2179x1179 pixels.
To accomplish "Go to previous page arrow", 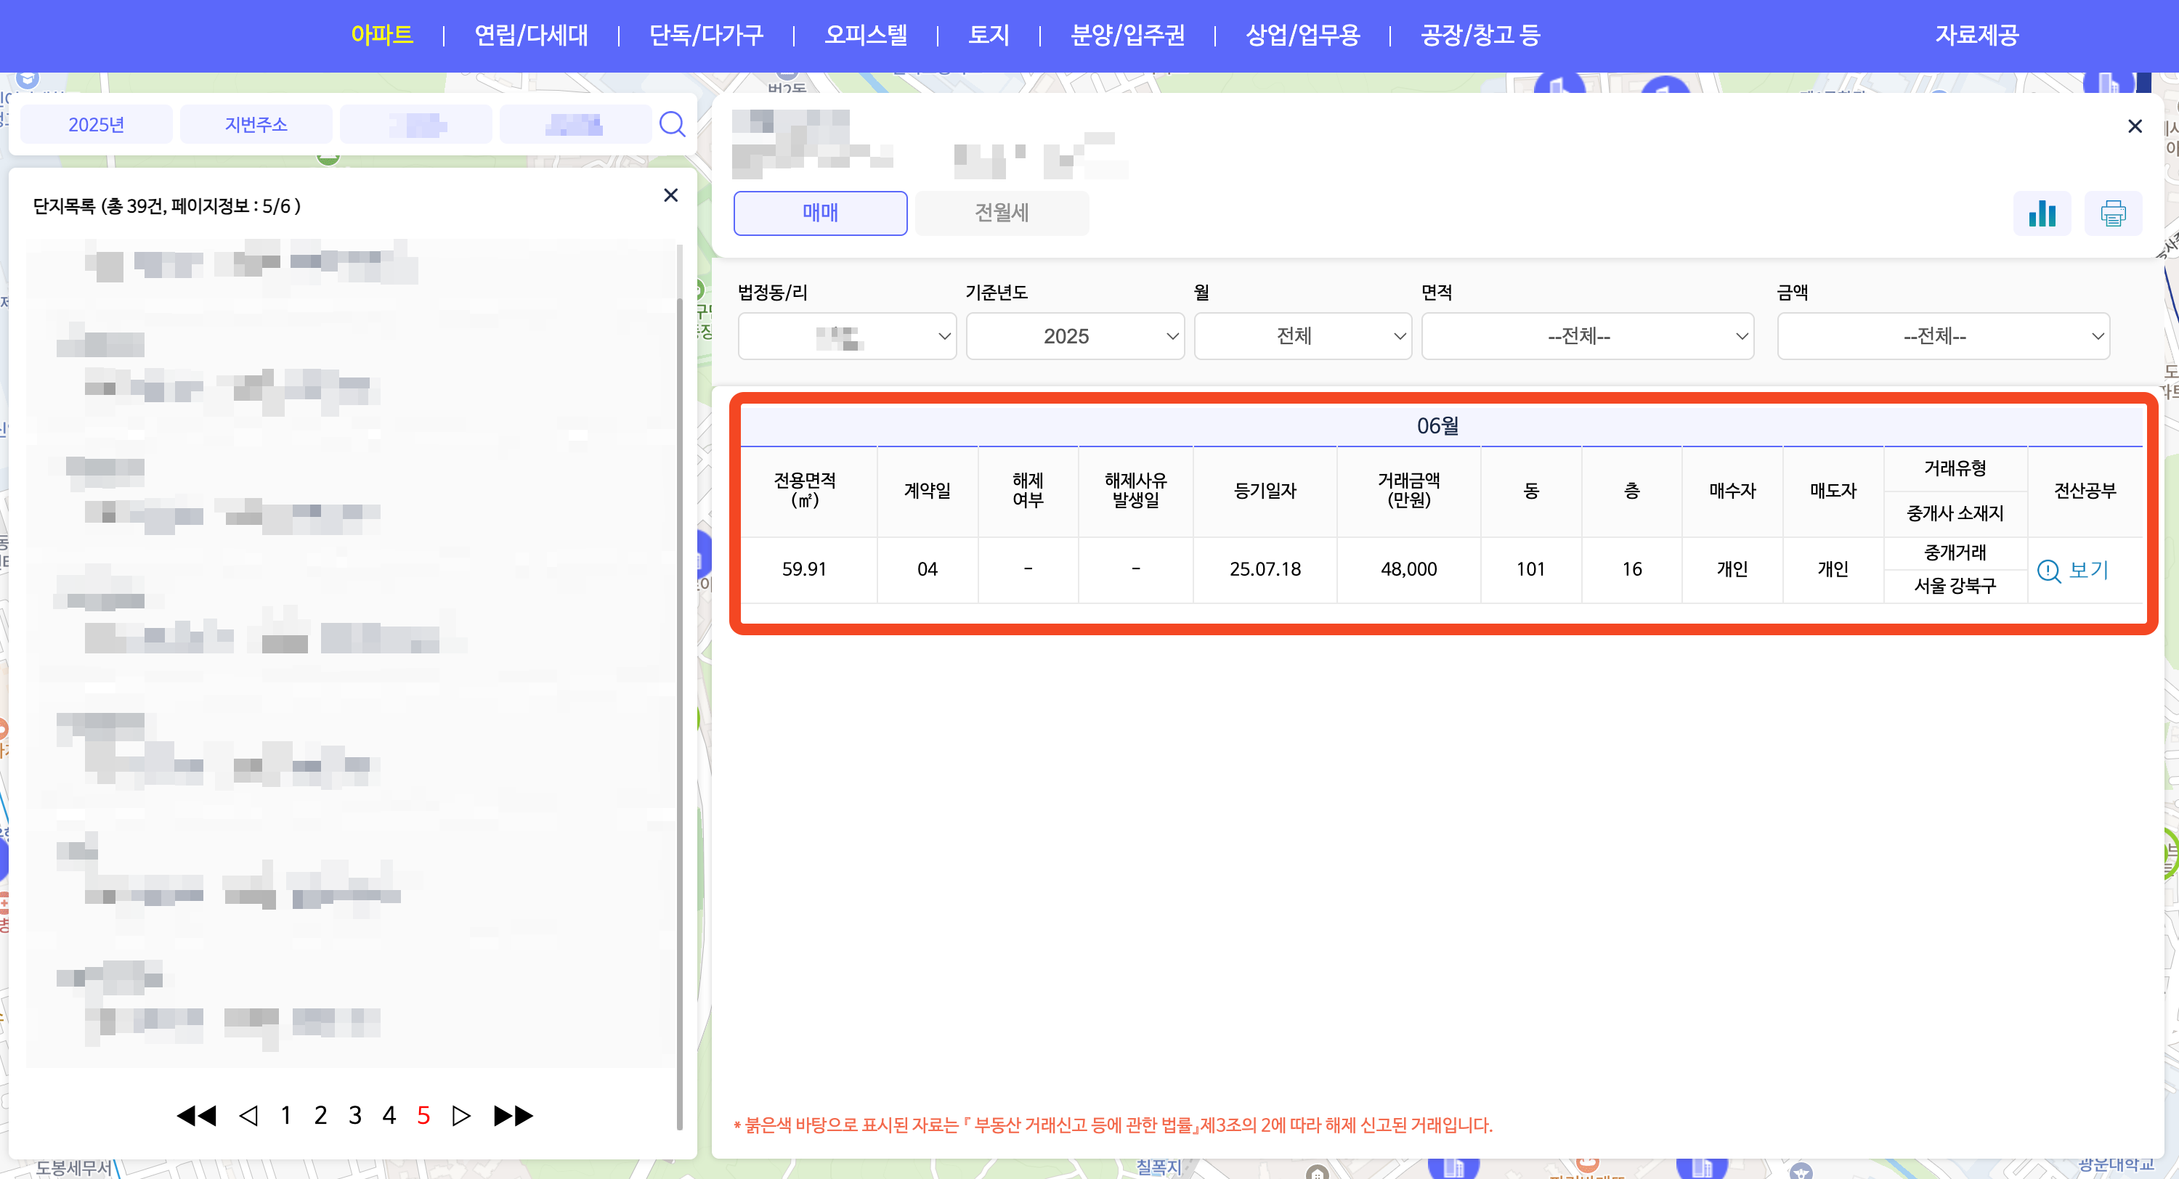I will click(248, 1116).
